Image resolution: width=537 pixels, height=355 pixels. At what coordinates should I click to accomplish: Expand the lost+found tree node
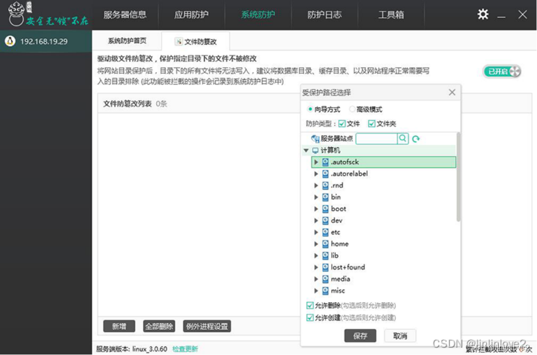pos(316,267)
